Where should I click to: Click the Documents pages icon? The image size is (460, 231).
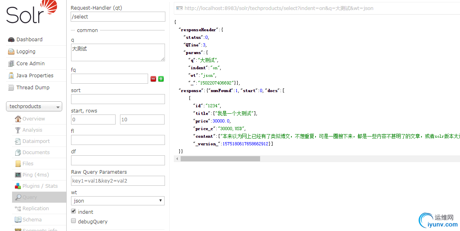(18, 152)
